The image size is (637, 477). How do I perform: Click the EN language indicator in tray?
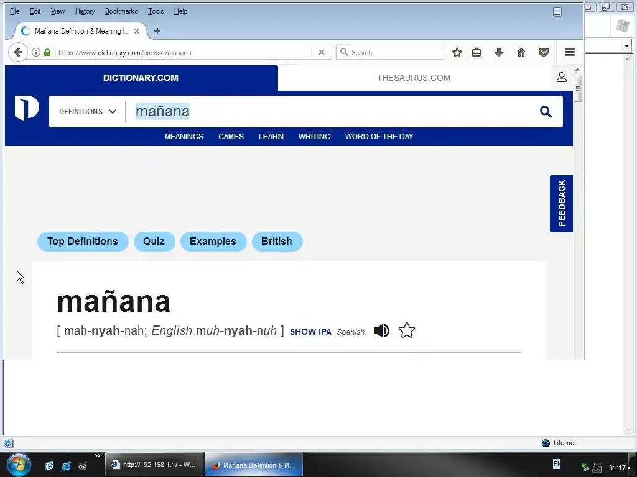(557, 463)
